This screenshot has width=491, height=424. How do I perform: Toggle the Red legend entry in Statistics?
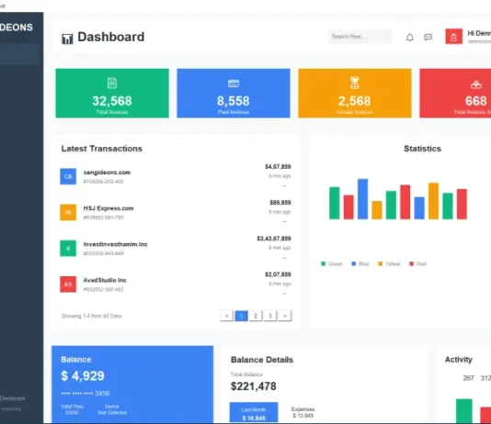417,263
